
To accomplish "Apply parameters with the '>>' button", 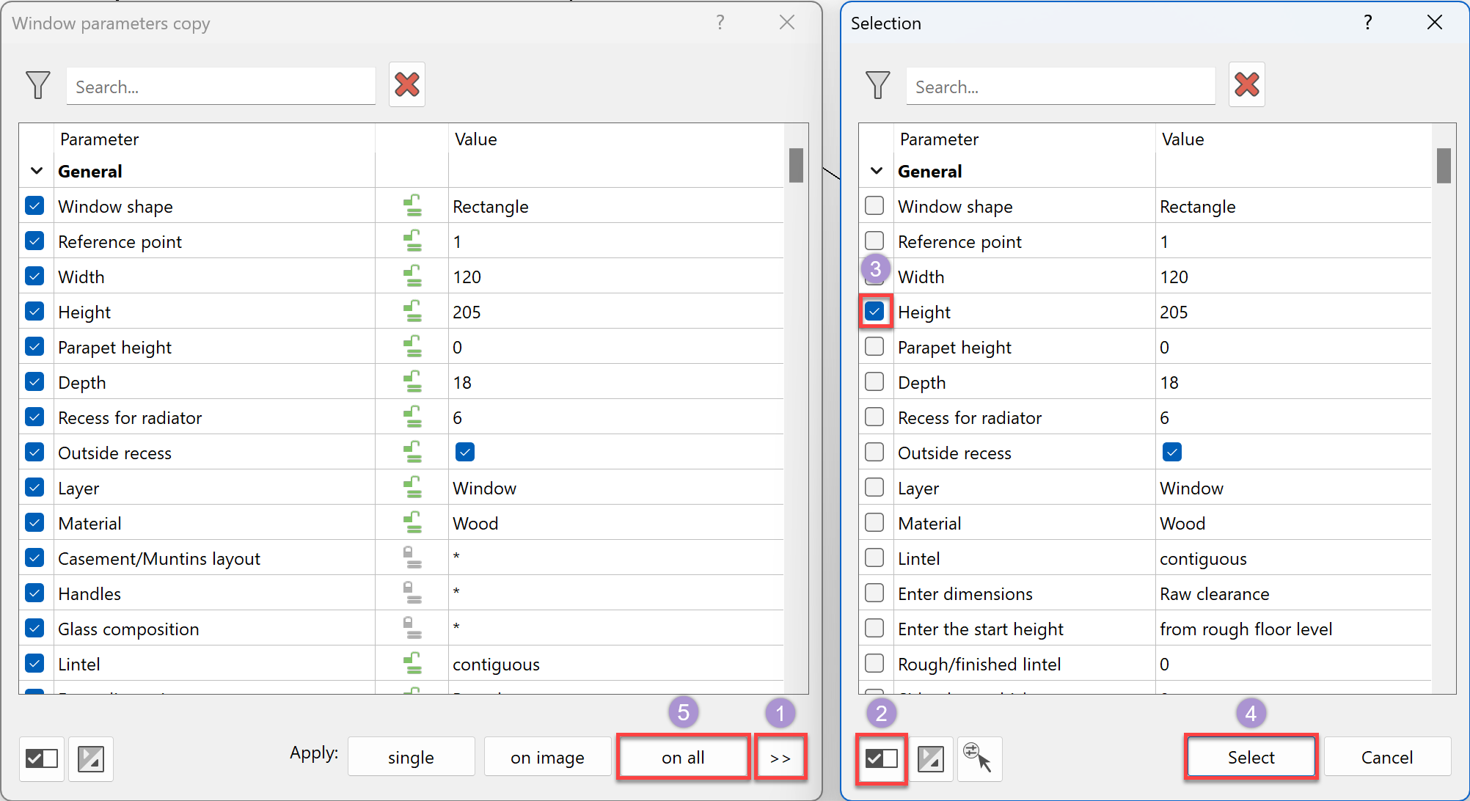I will click(780, 756).
